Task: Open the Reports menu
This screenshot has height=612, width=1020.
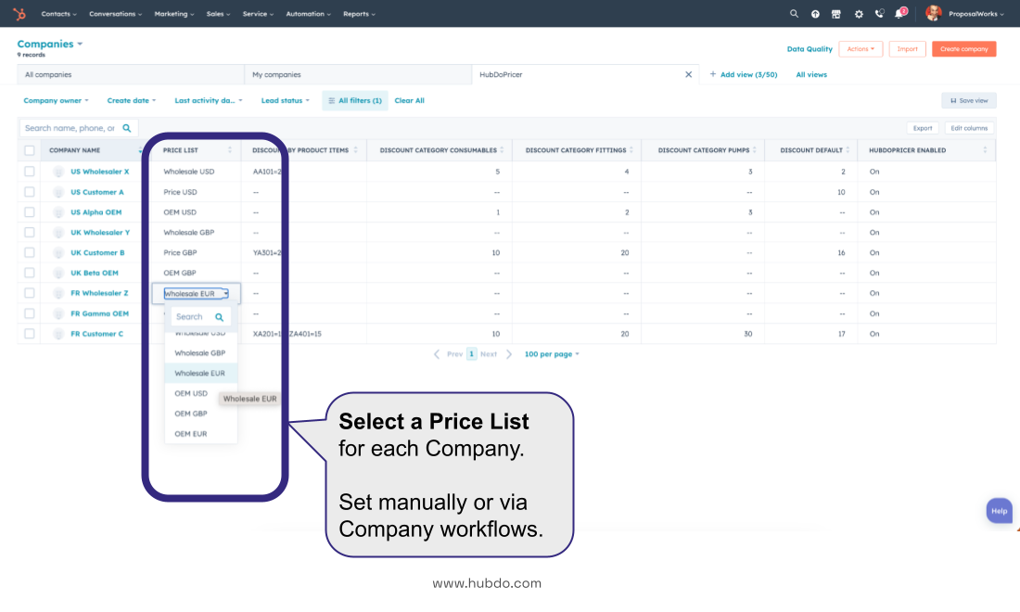Action: [359, 14]
